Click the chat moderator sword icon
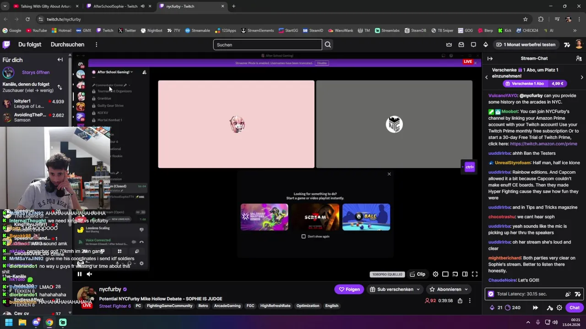586x329 pixels. pyautogui.click(x=550, y=308)
